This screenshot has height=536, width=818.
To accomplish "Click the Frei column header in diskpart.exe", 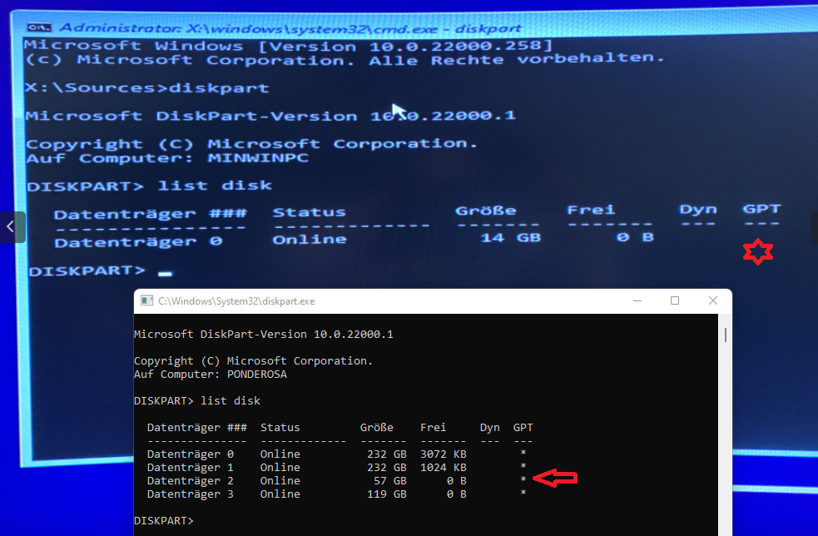I will click(x=433, y=428).
